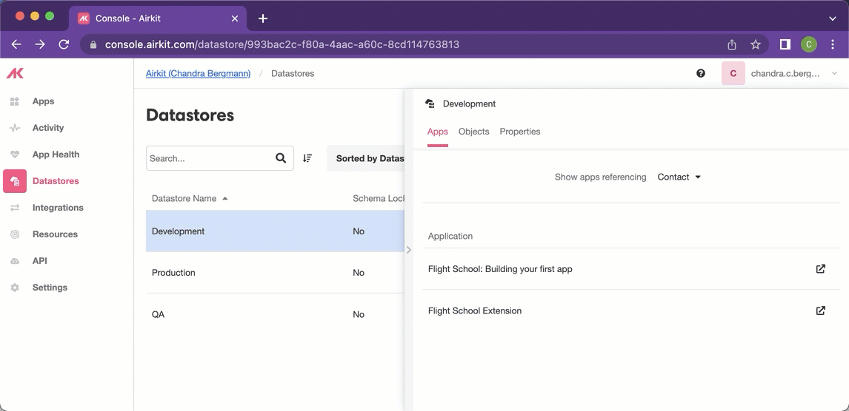Click the Development panel title
The height and width of the screenshot is (411, 849).
click(x=469, y=103)
